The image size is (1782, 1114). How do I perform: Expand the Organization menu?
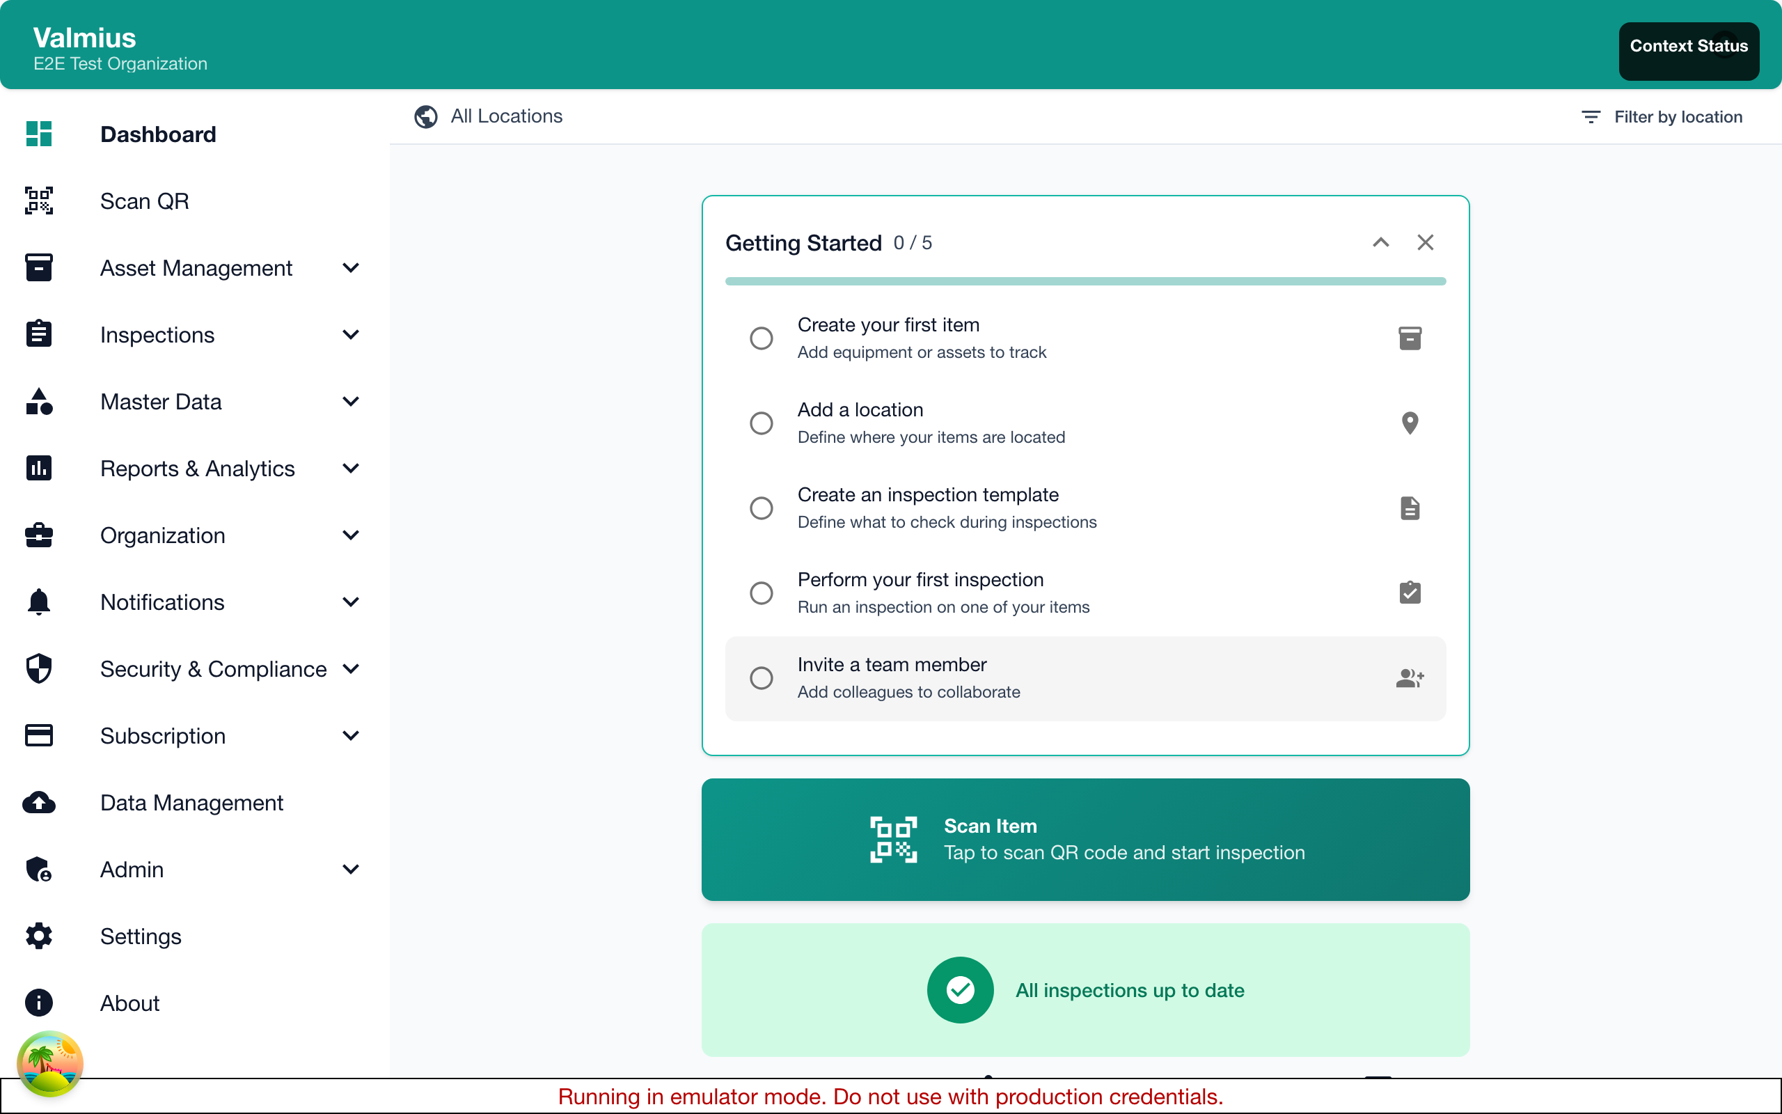352,535
